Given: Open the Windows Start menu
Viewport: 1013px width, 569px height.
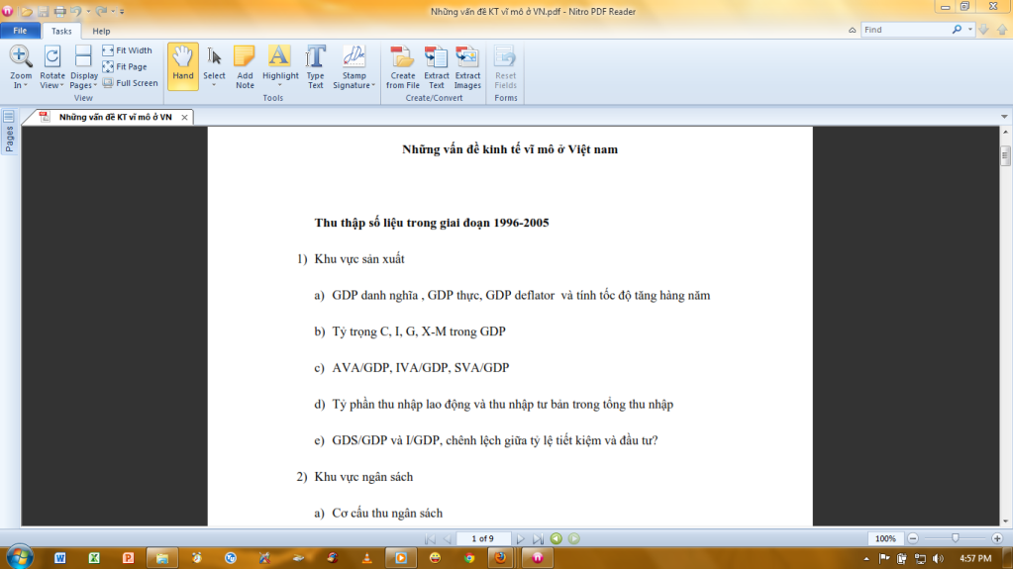Looking at the screenshot, I should click(20, 557).
